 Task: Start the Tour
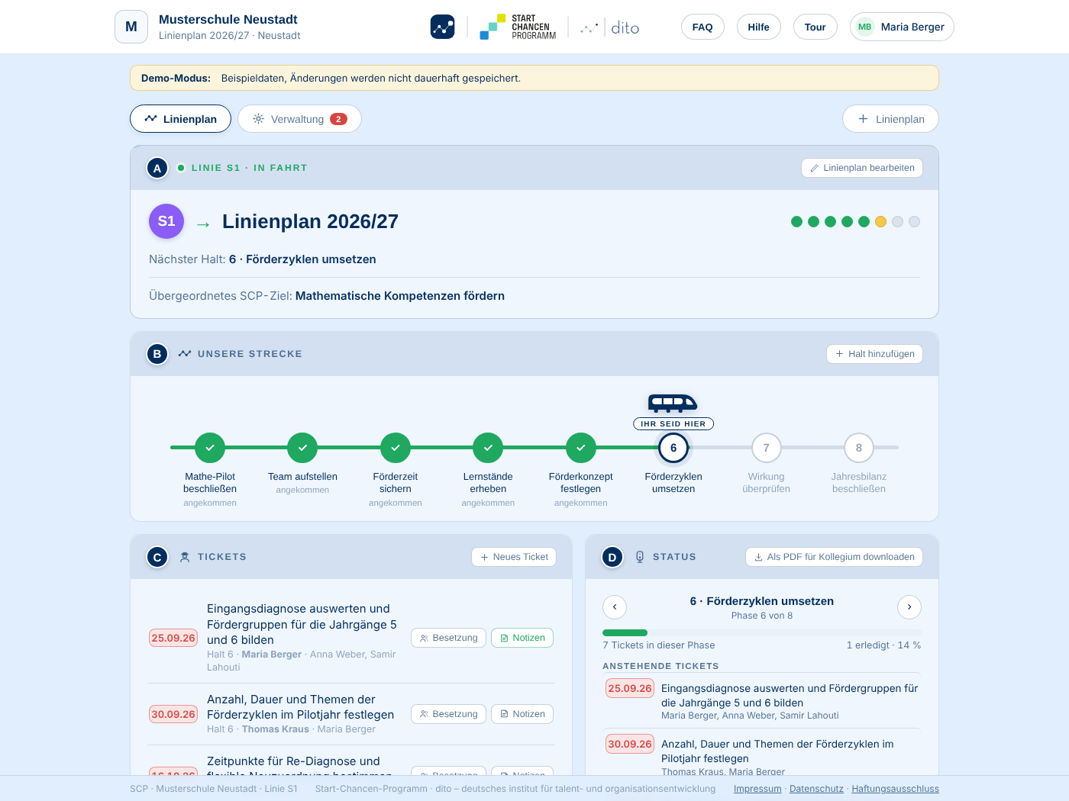(x=815, y=27)
